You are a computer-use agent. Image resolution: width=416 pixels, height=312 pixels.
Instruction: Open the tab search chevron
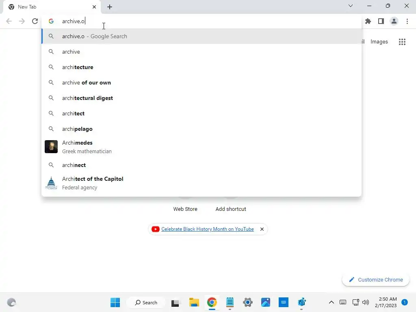coord(351,6)
